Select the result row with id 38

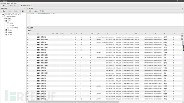(105, 37)
